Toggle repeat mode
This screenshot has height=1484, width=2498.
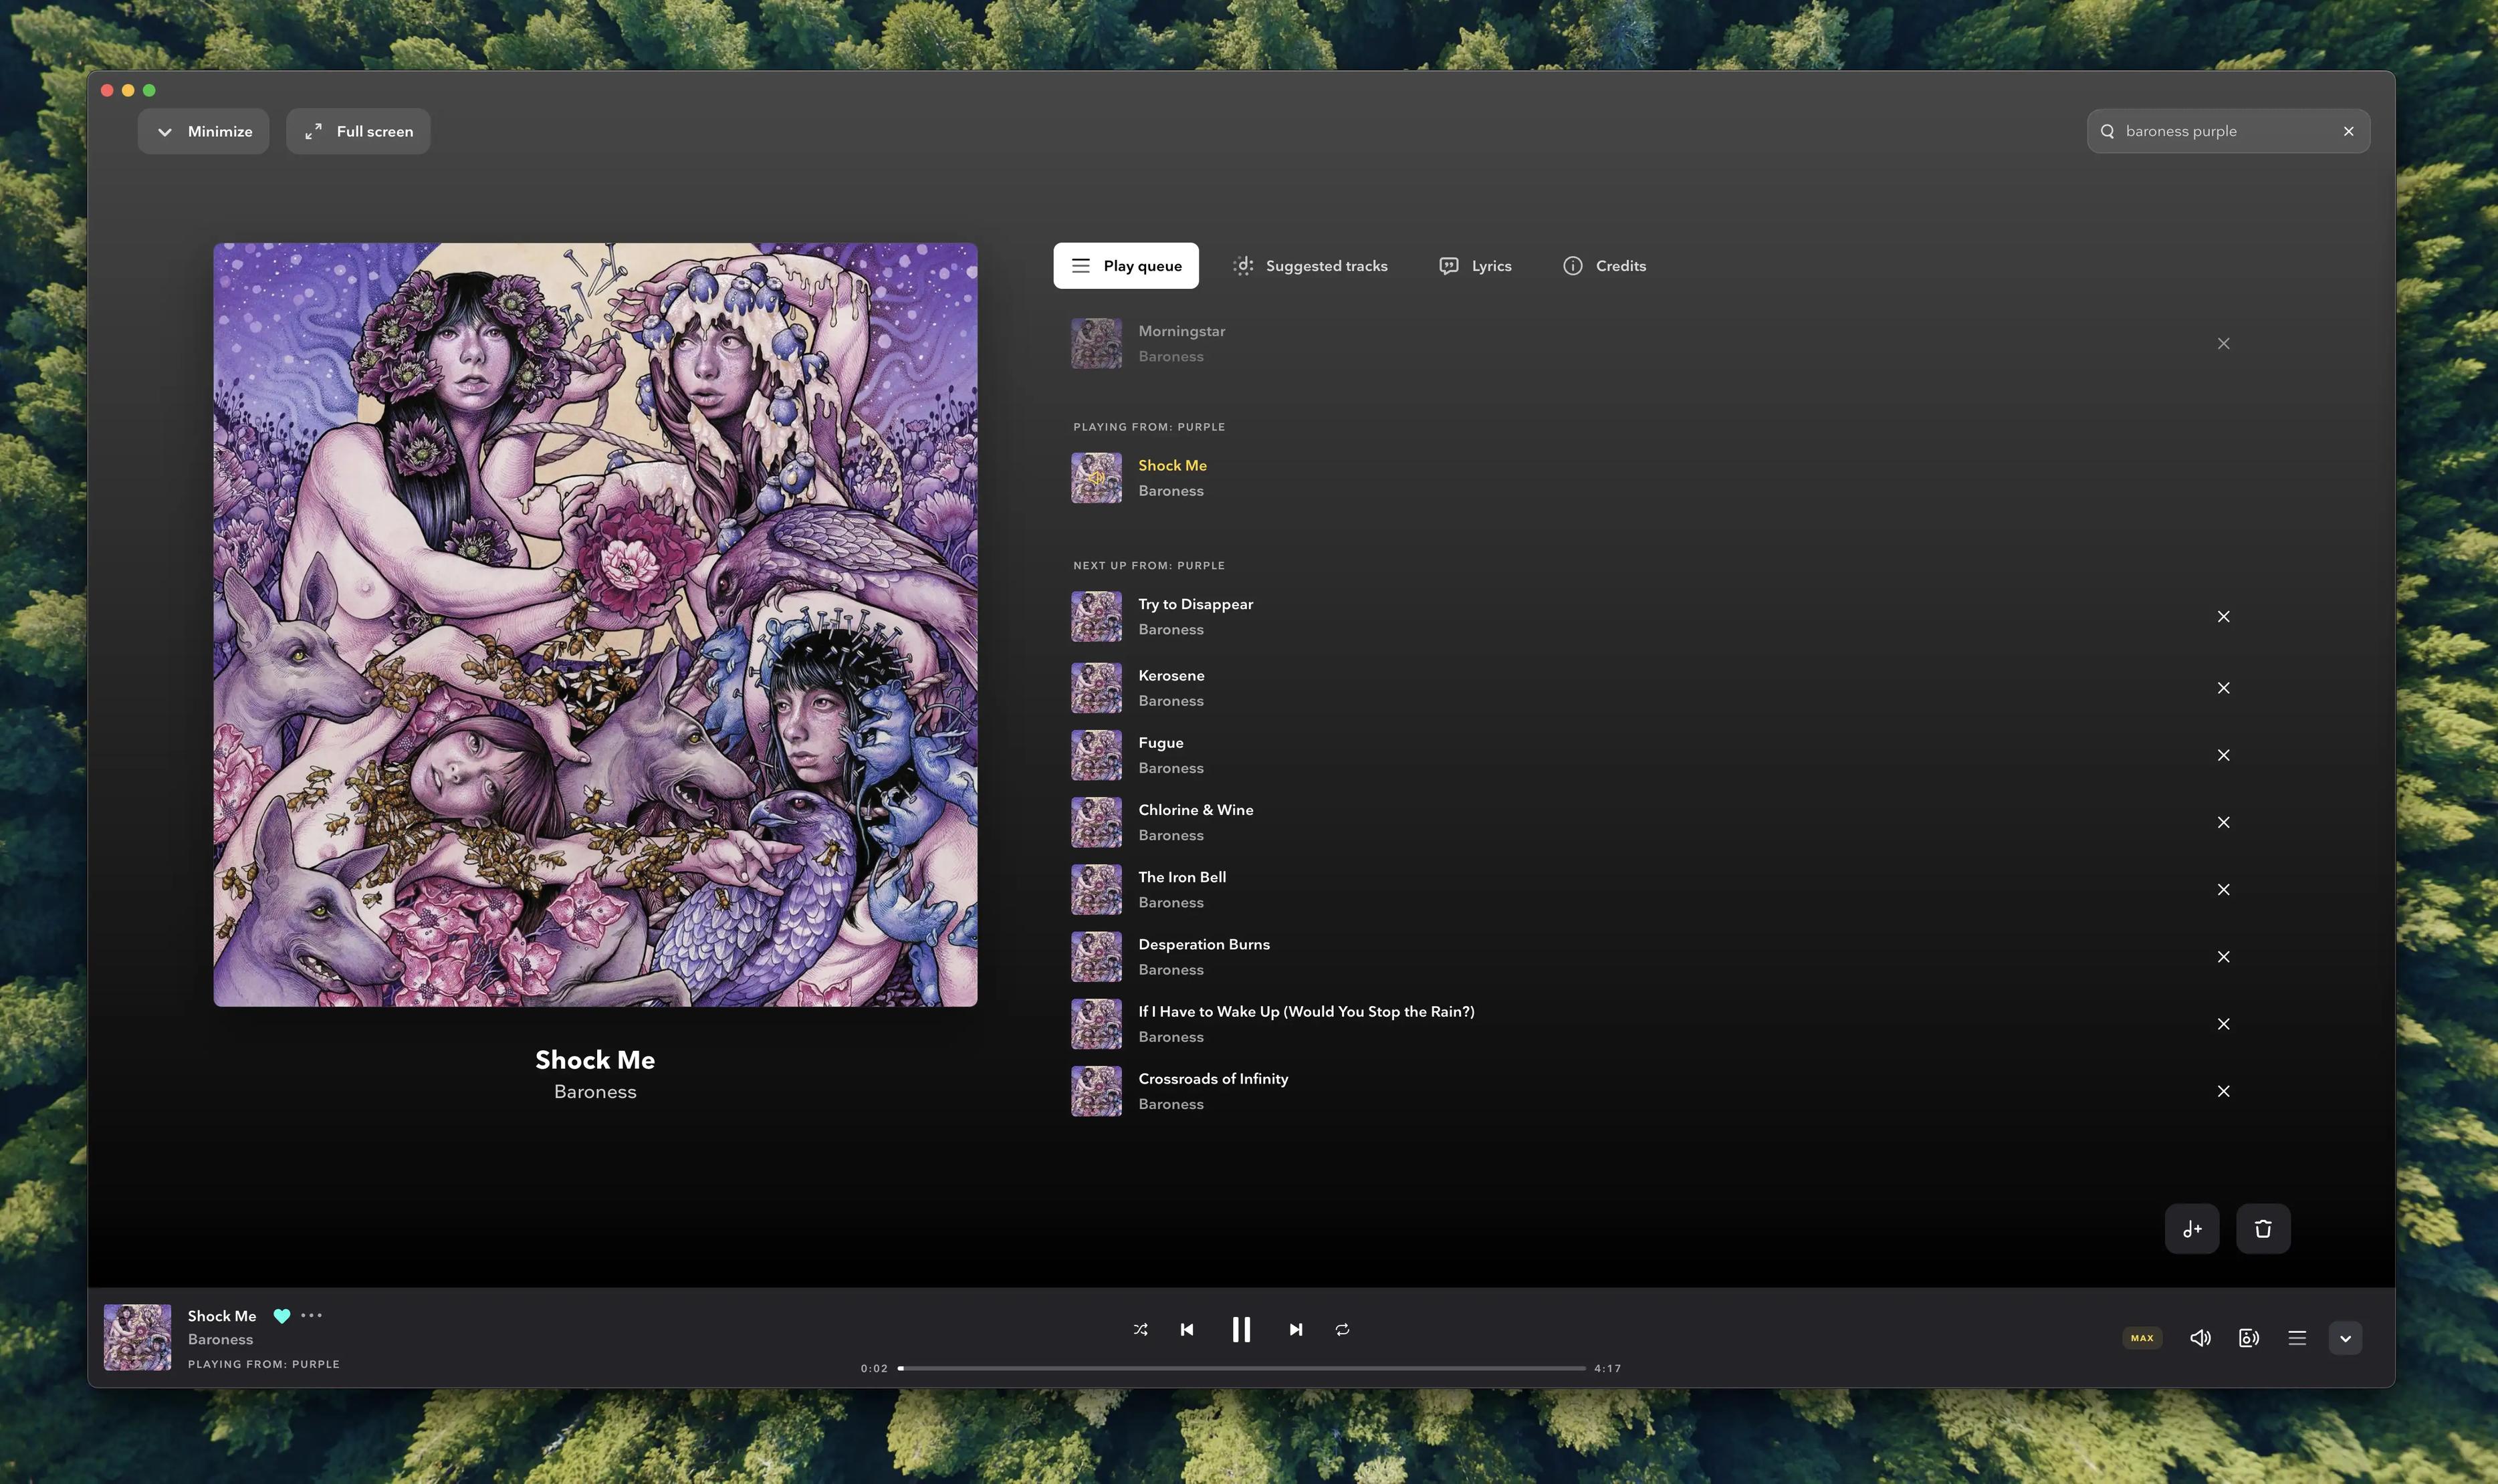click(1342, 1329)
